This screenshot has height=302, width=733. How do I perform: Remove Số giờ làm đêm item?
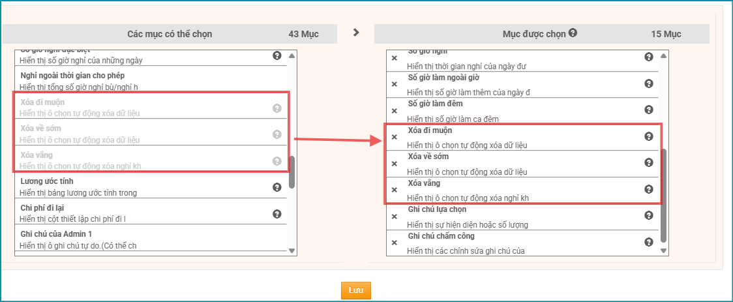point(394,110)
